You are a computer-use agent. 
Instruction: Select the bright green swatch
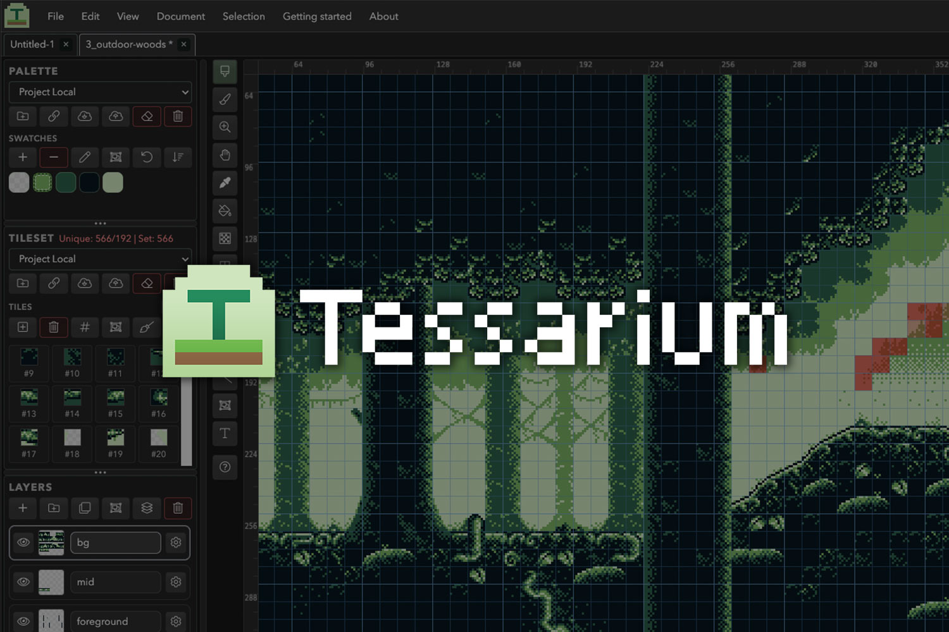coord(42,183)
